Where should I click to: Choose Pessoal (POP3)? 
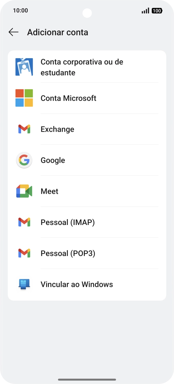click(x=68, y=253)
